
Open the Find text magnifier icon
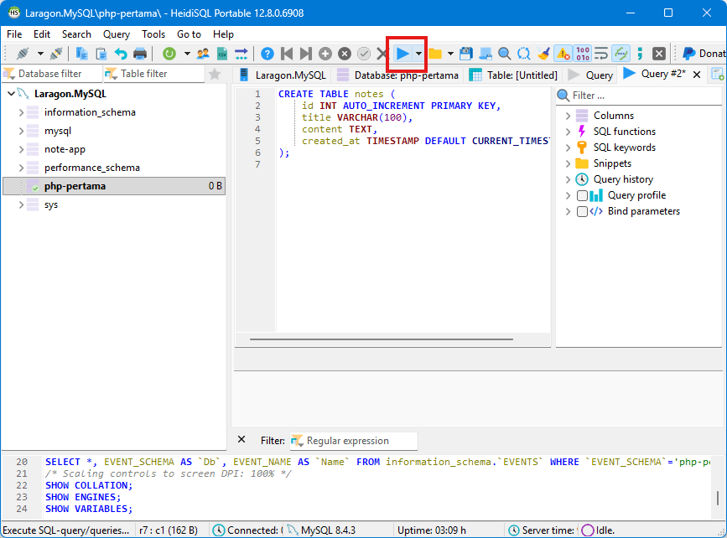505,53
